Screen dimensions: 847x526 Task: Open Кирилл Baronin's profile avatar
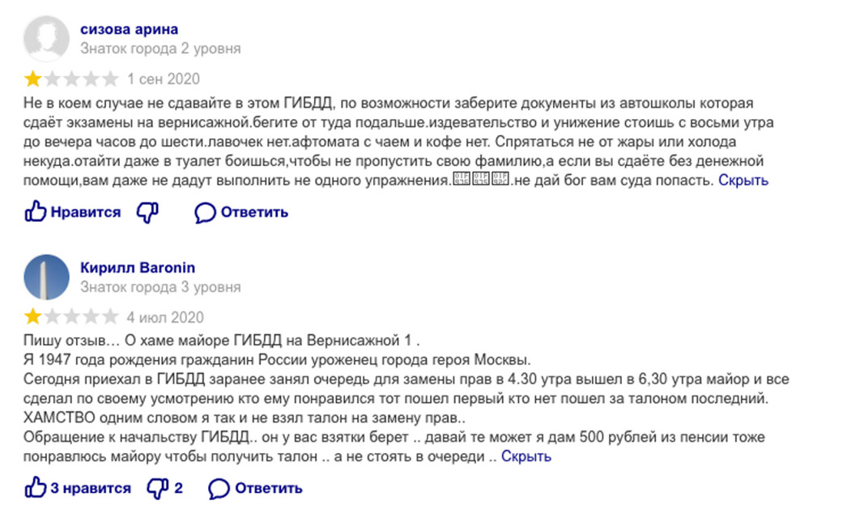click(x=47, y=277)
